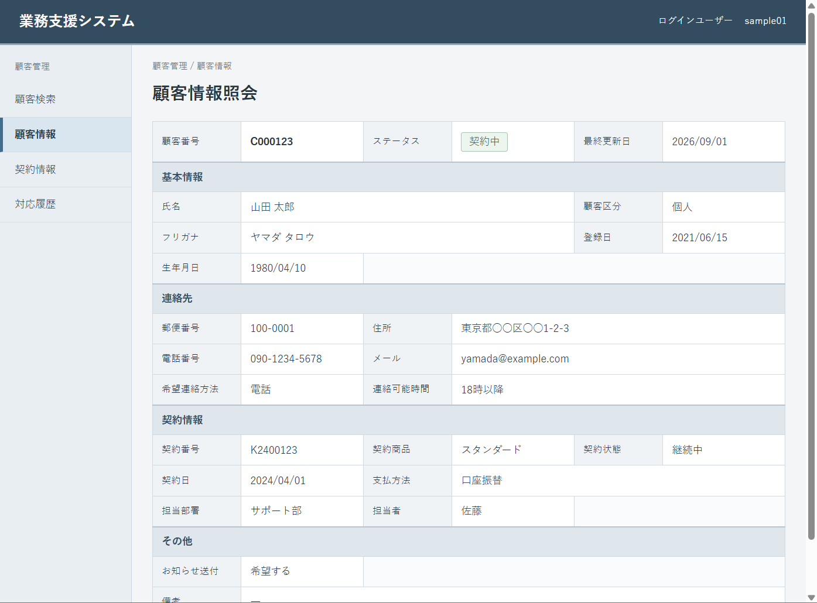Viewport: 817px width, 603px height.
Task: Click the last updated date 2026/09/01
Action: tap(699, 142)
